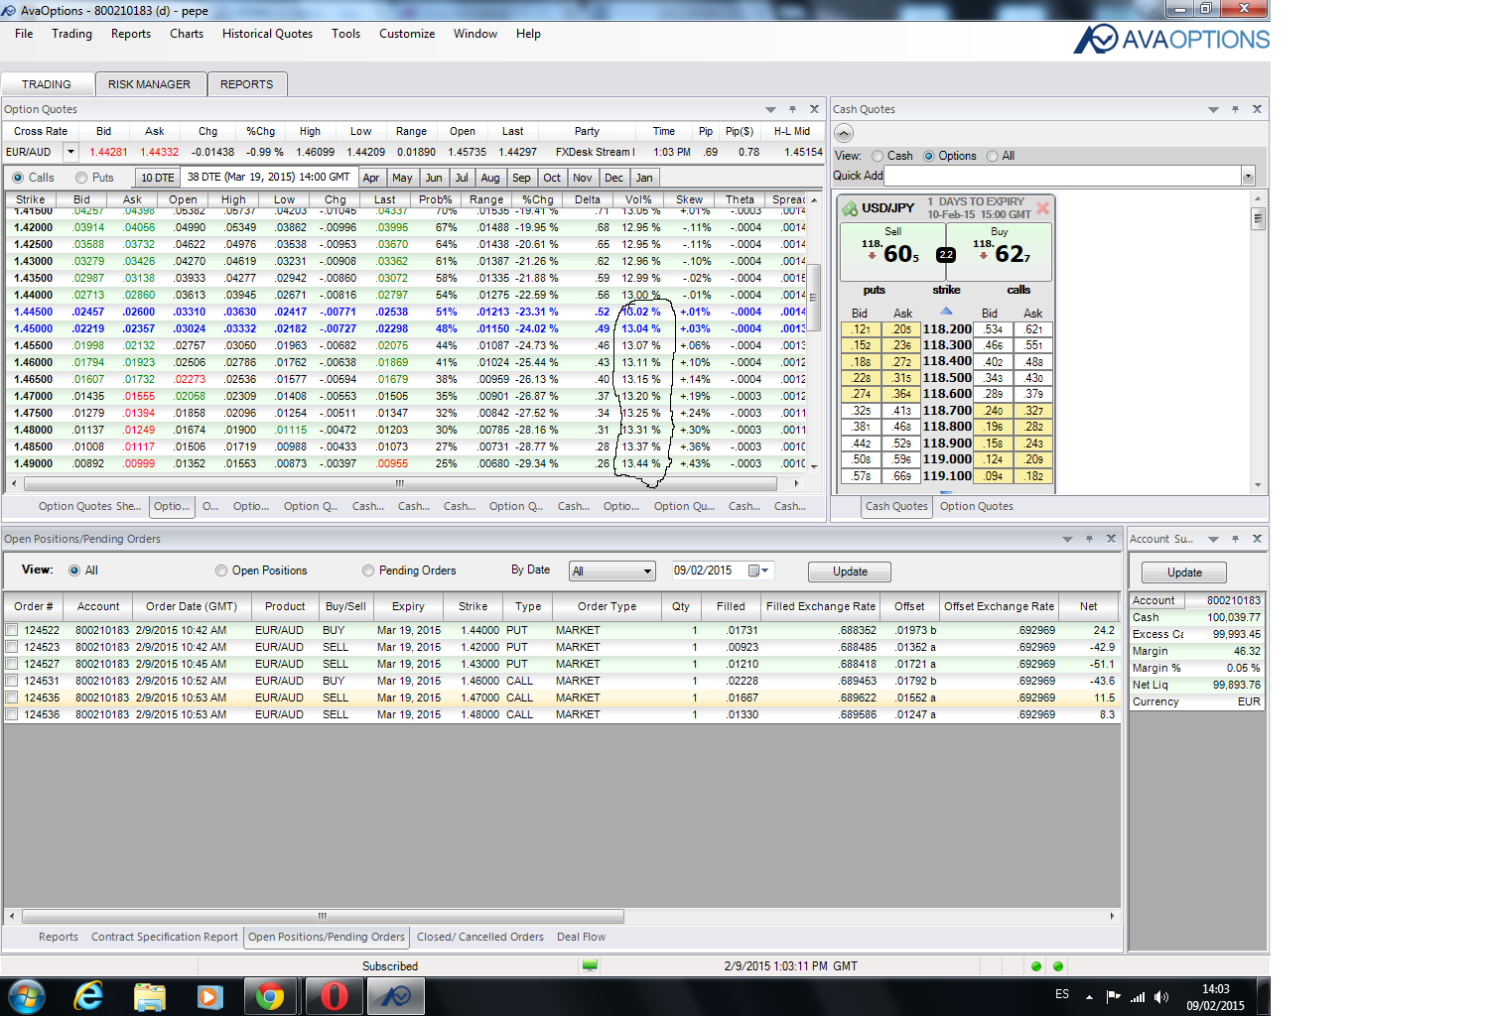Open the EUR/AUD cross rate dropdown
This screenshot has height=1016, width=1489.
[x=69, y=152]
